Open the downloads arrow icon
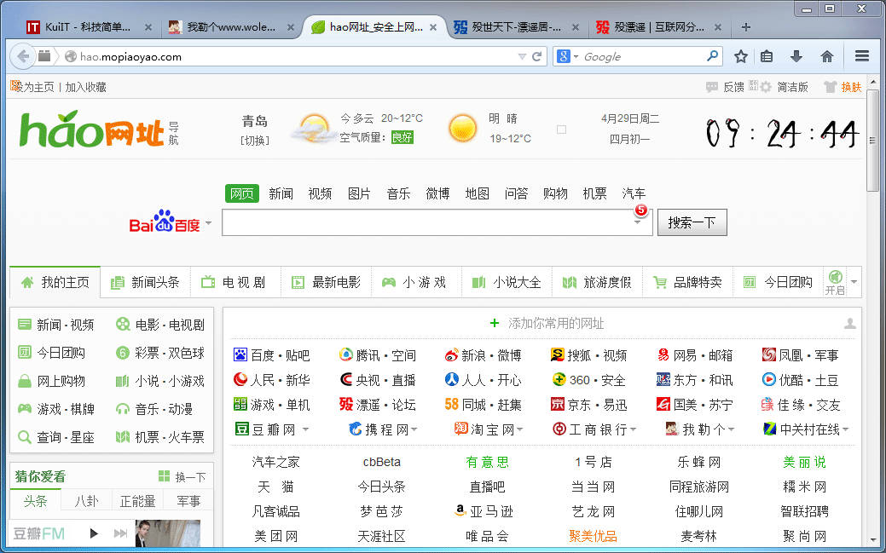The height and width of the screenshot is (553, 886). pyautogui.click(x=796, y=56)
